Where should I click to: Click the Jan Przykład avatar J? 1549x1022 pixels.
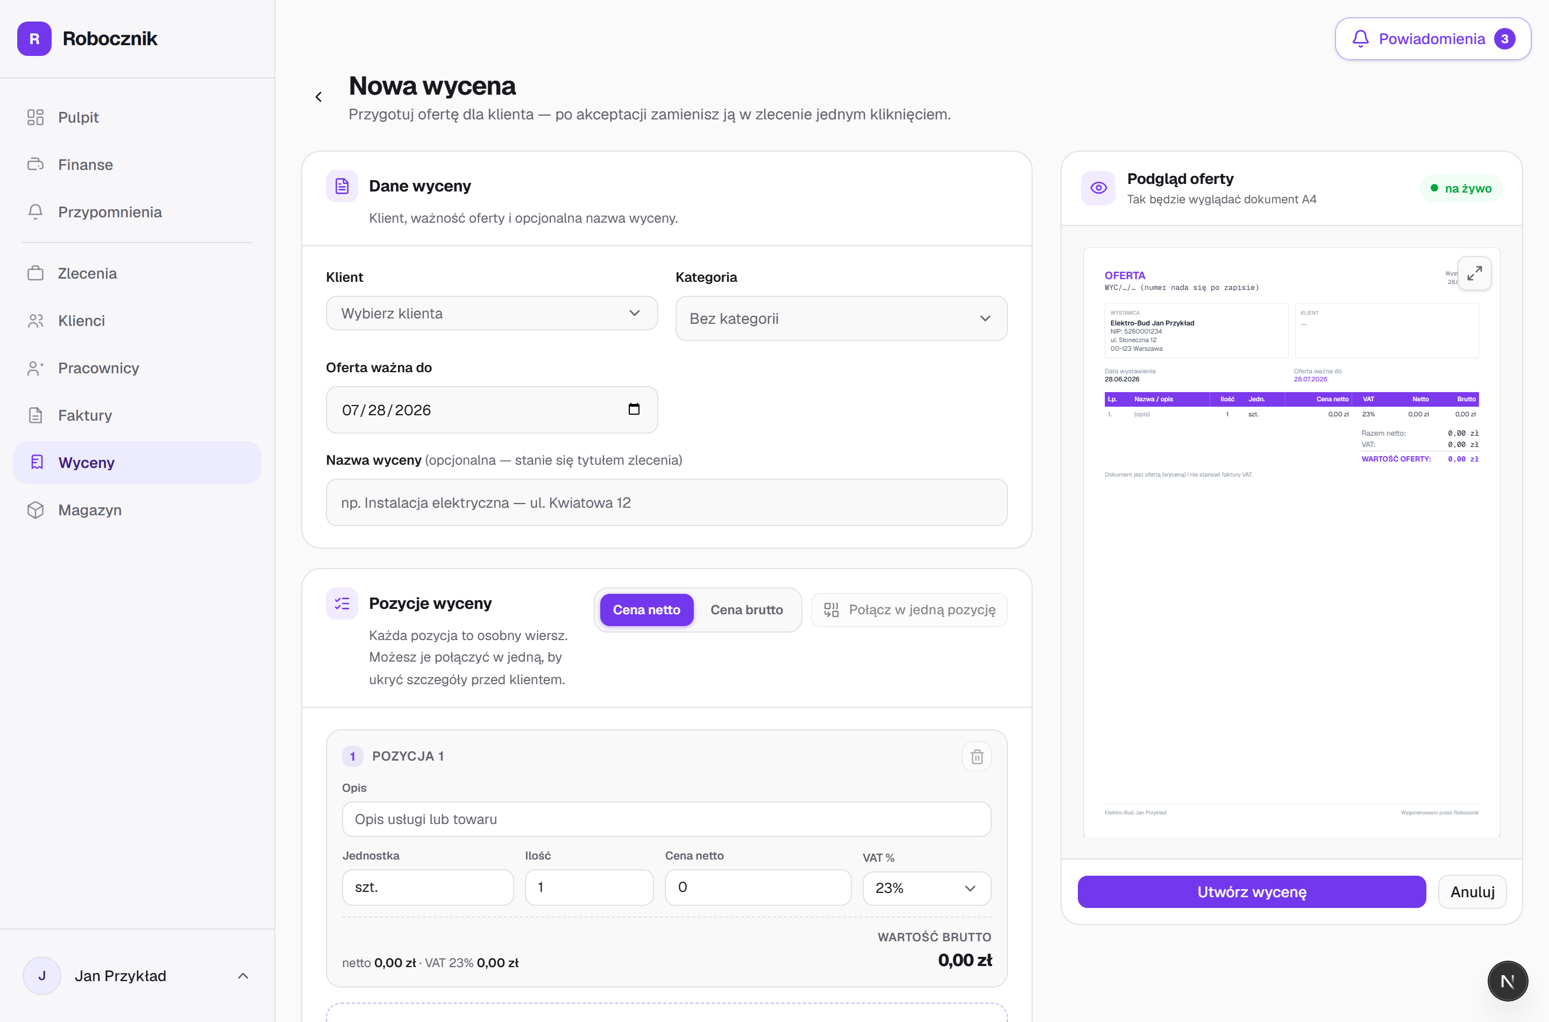pos(42,976)
